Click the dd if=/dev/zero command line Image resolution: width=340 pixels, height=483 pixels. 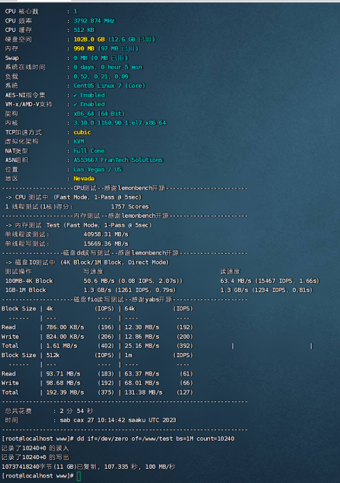click(156, 439)
